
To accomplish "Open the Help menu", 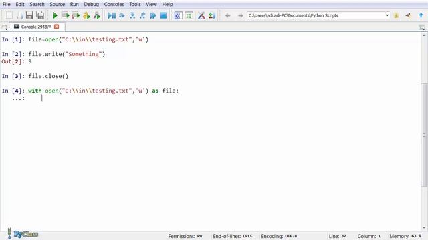I will coord(167,5).
